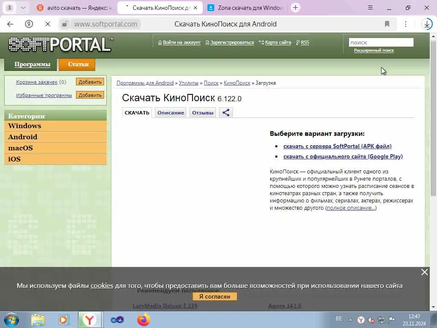Close the Скачать КиноПоиск tab
The height and width of the screenshot is (328, 437).
[195, 8]
